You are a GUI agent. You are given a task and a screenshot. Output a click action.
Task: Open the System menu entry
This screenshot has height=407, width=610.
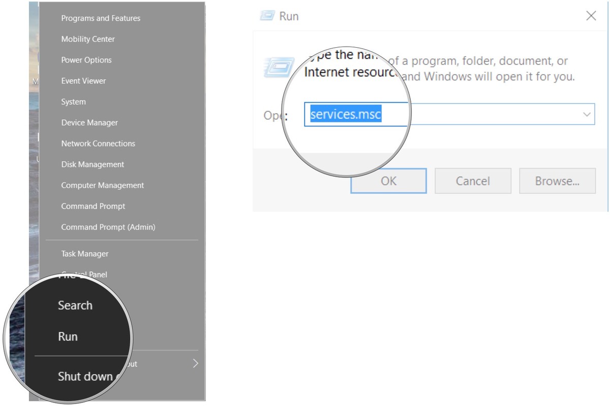point(73,101)
